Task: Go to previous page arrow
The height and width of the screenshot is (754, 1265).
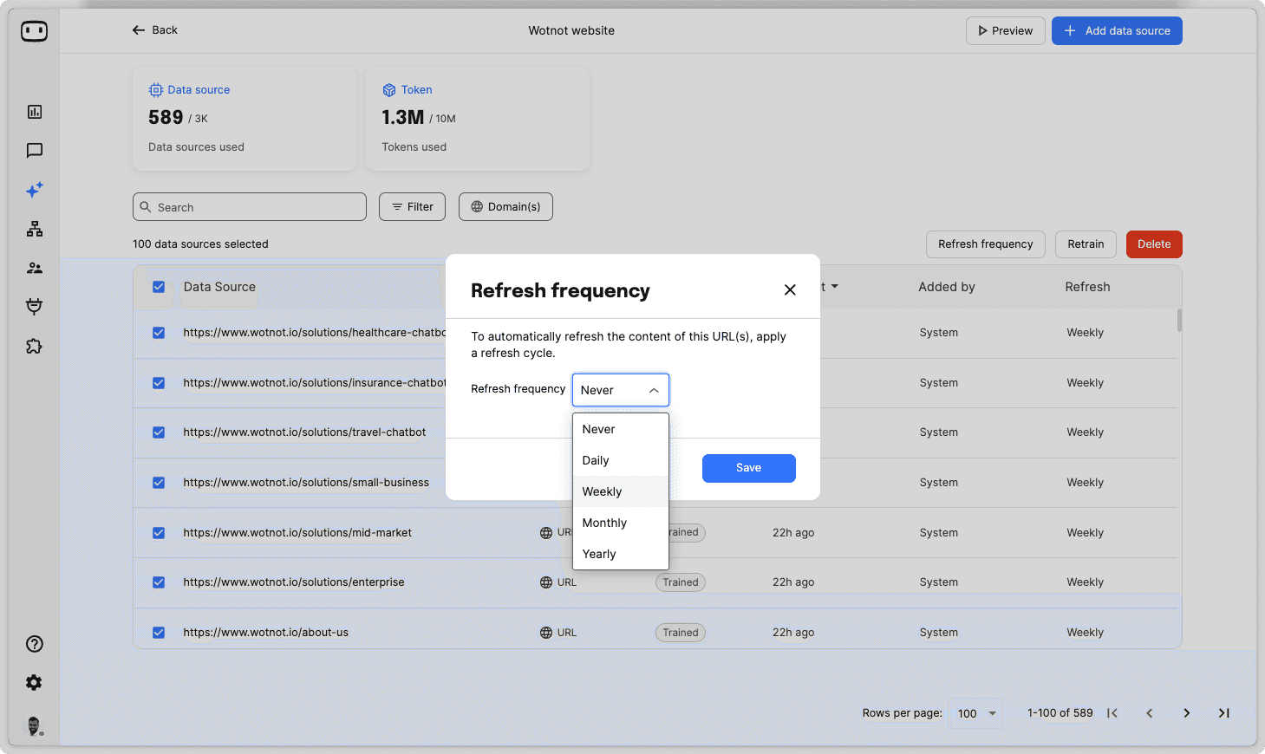Action: [x=1150, y=713]
